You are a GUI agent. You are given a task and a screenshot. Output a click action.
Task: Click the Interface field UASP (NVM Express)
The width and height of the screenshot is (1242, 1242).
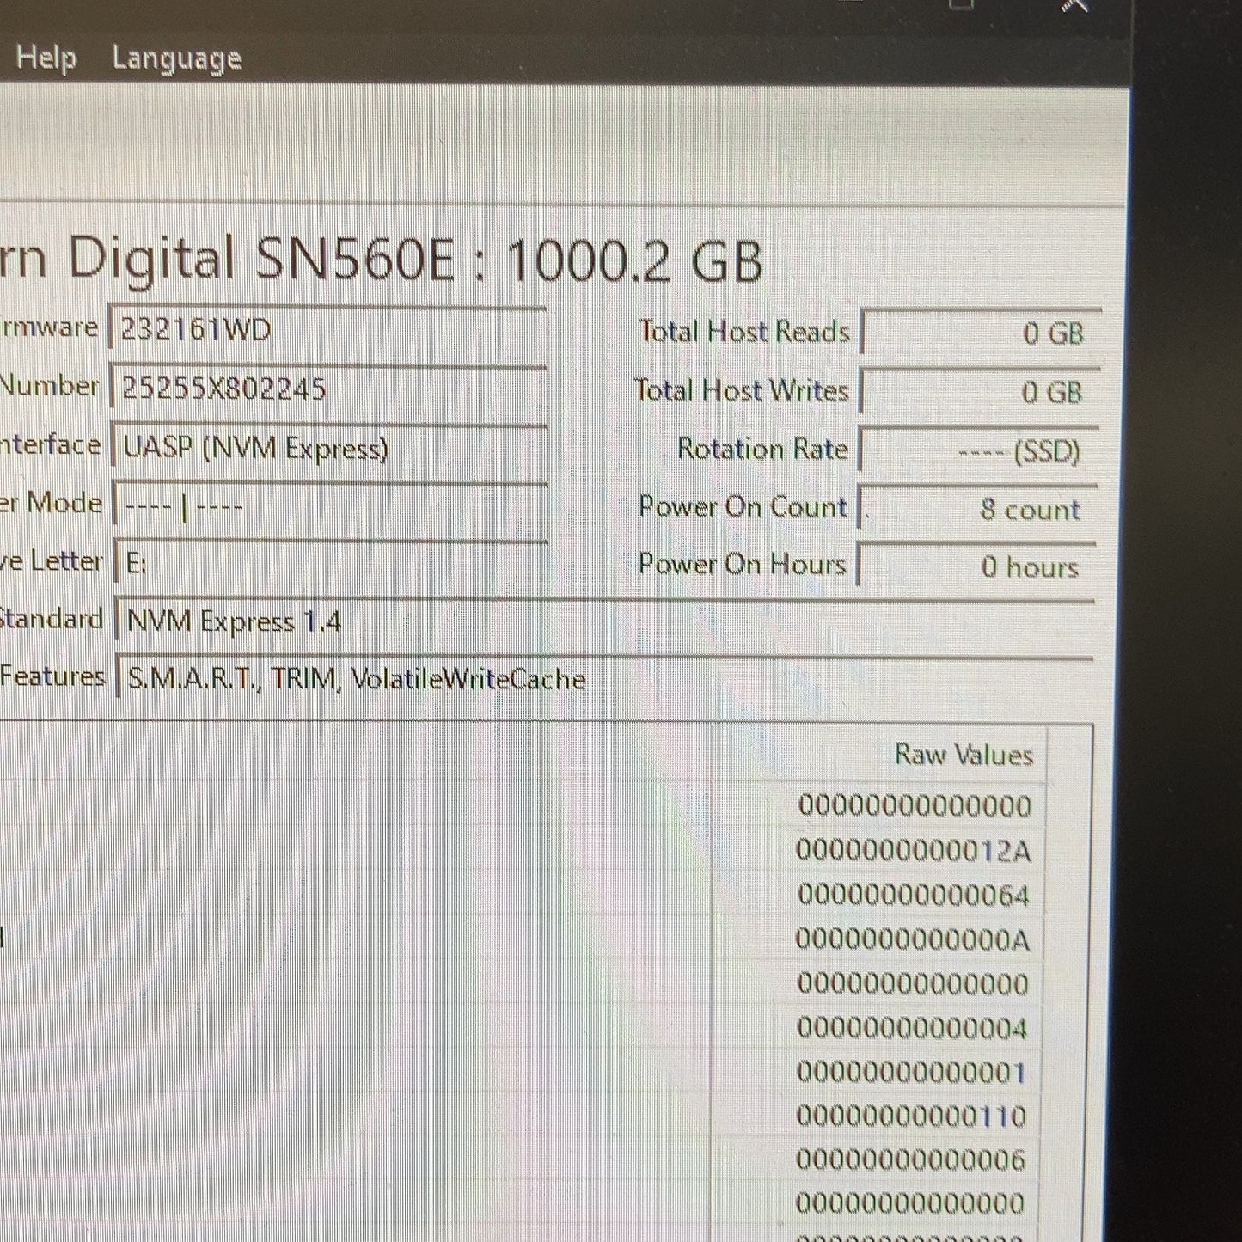click(x=329, y=447)
